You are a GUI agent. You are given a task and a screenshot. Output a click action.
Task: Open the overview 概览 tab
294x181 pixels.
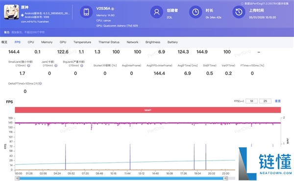(x=4, y=42)
